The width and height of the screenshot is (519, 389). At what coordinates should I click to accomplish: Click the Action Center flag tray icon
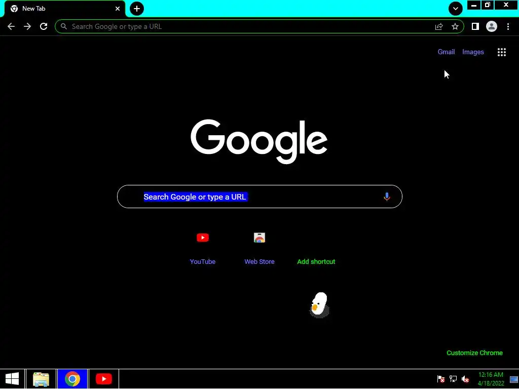[x=441, y=379]
